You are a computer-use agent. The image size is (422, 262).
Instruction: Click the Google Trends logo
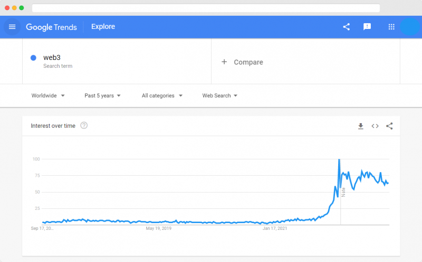pos(51,27)
